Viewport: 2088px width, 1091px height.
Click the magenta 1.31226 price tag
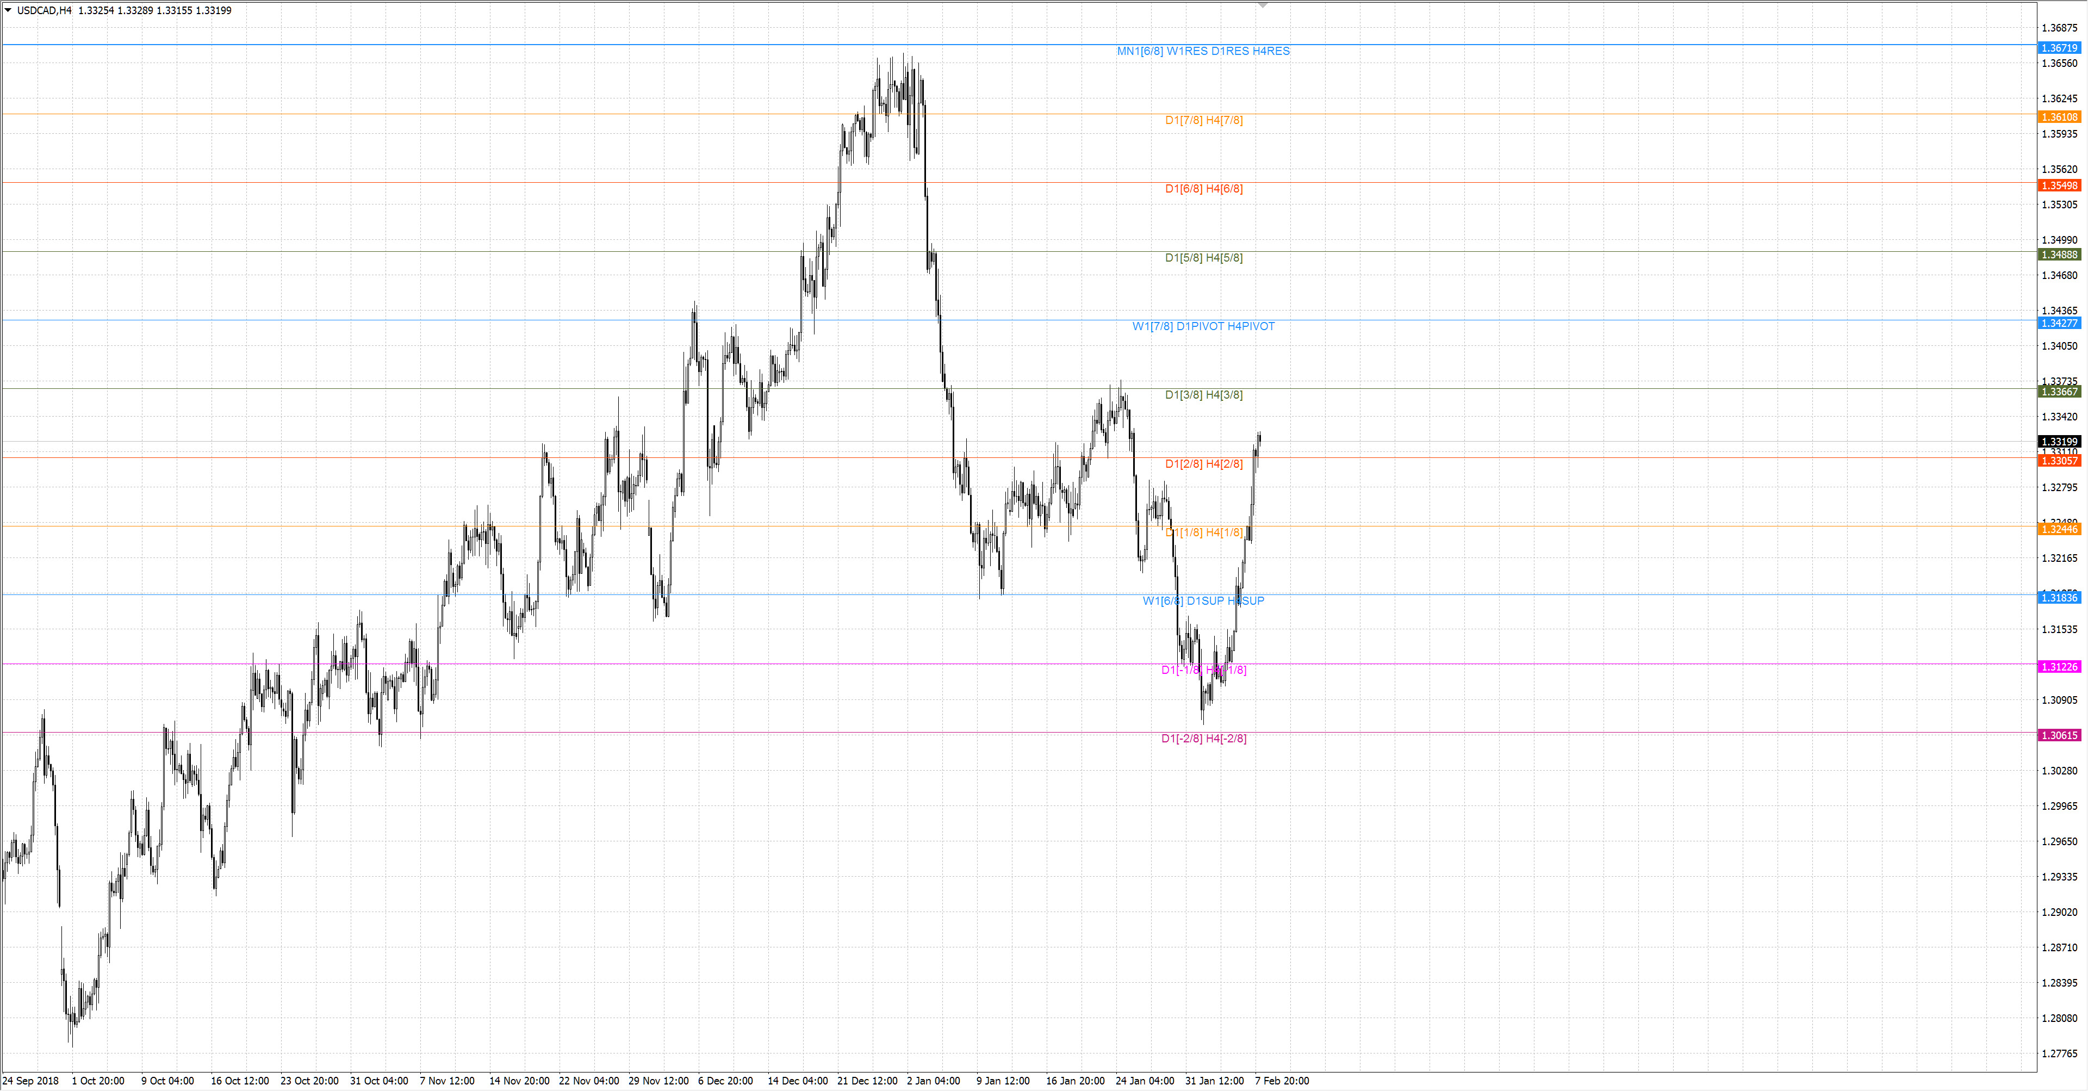coord(2059,666)
